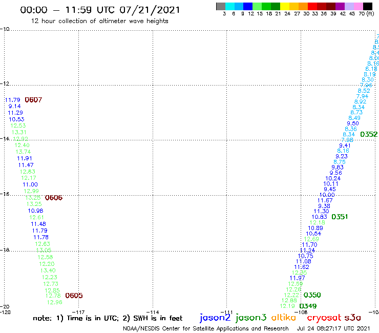Select the 12.88 reading
The height and width of the screenshot is (333, 379).
(289, 300)
